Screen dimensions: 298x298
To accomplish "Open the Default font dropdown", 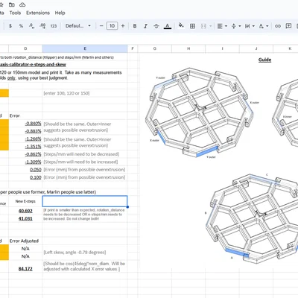I will pyautogui.click(x=78, y=26).
